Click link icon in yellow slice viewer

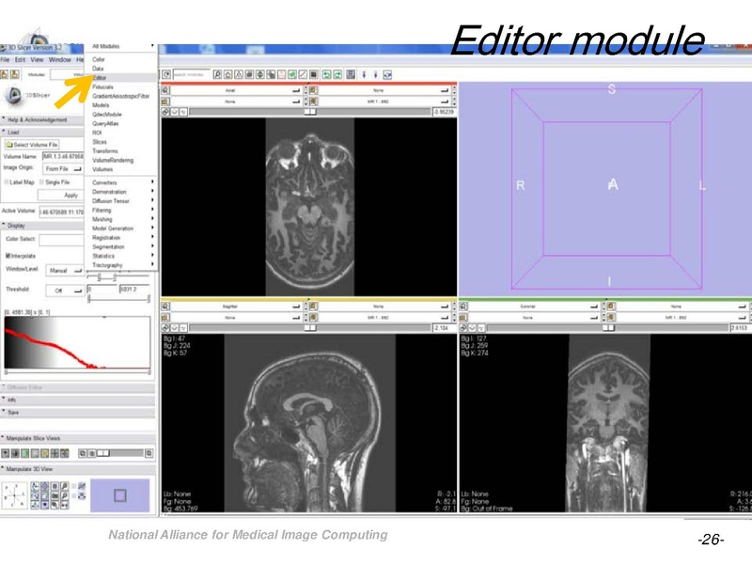coord(165,327)
